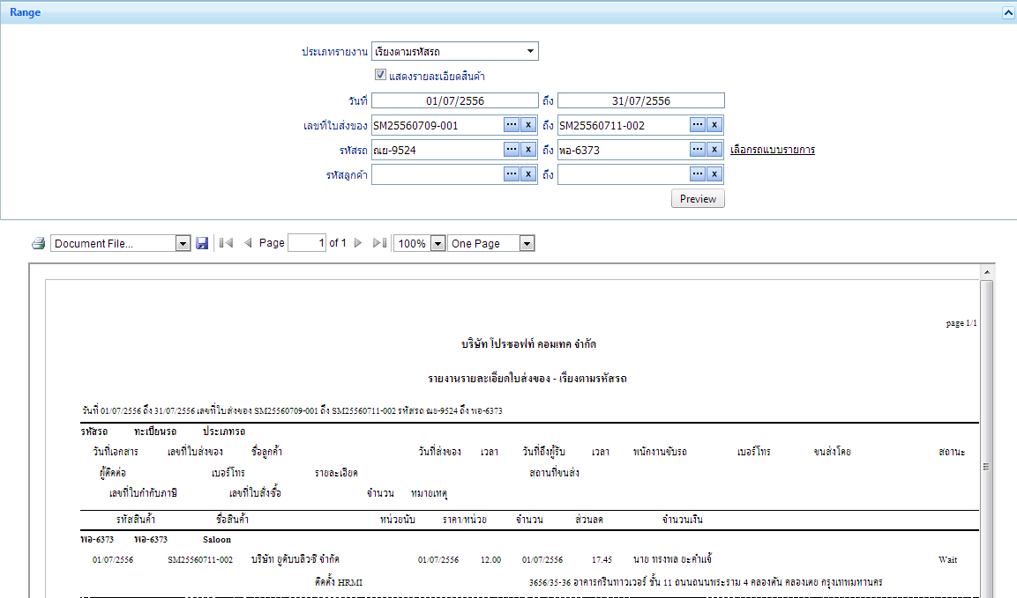1017x598 pixels.
Task: Click the "ขนส่งโดย" column header
Action: click(x=832, y=452)
